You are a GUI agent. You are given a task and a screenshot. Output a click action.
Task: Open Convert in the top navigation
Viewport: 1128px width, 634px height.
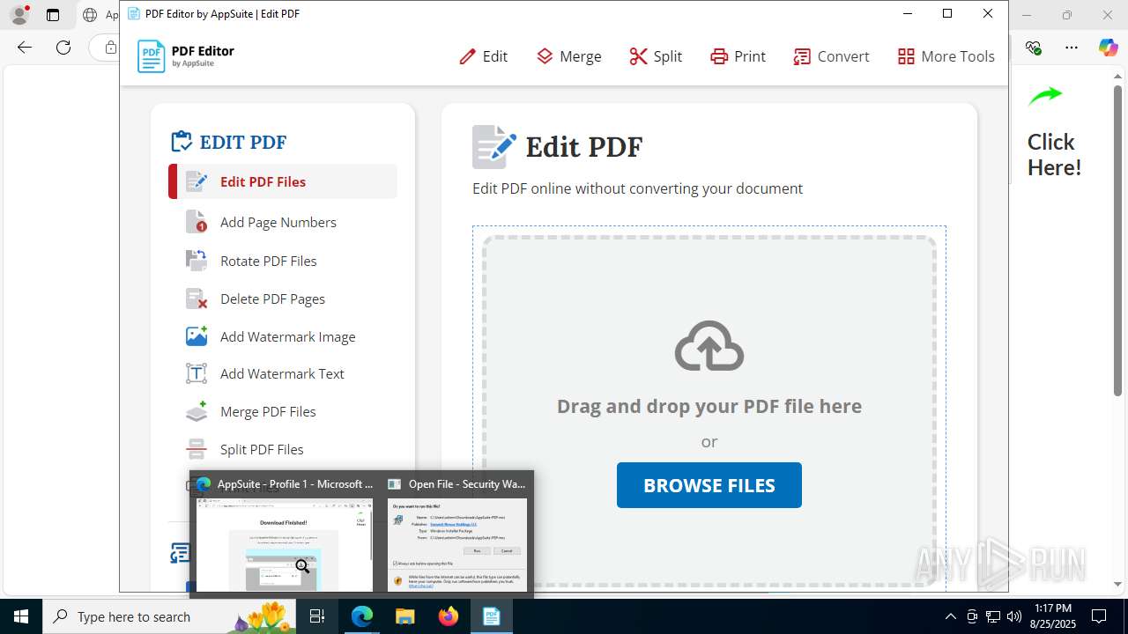(831, 56)
